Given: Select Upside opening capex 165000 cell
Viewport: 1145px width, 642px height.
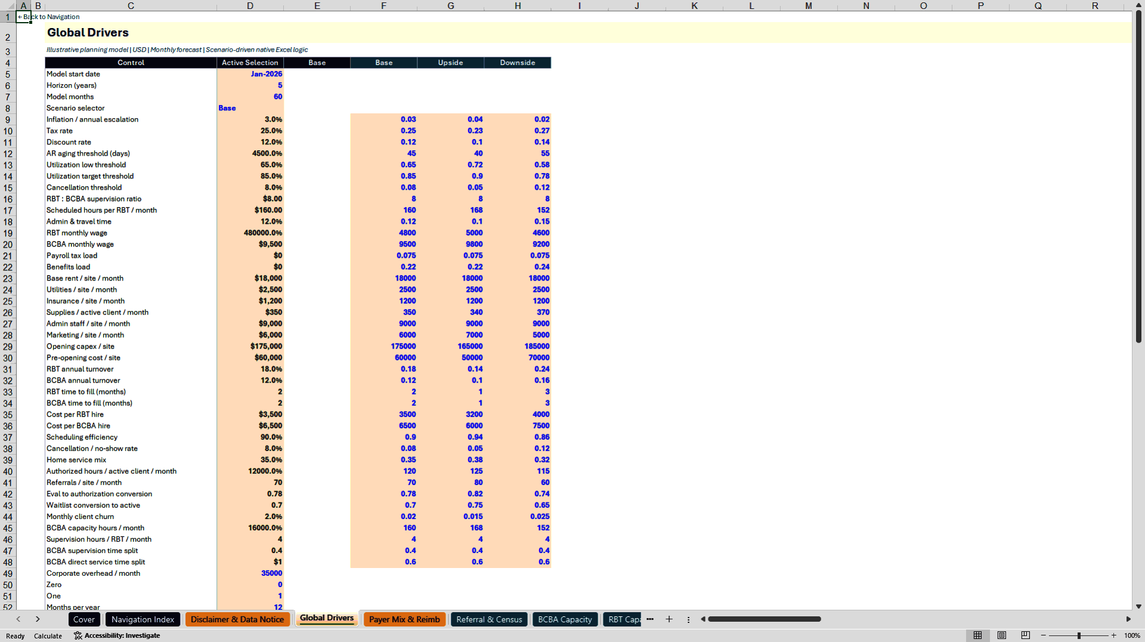Looking at the screenshot, I should (x=450, y=346).
